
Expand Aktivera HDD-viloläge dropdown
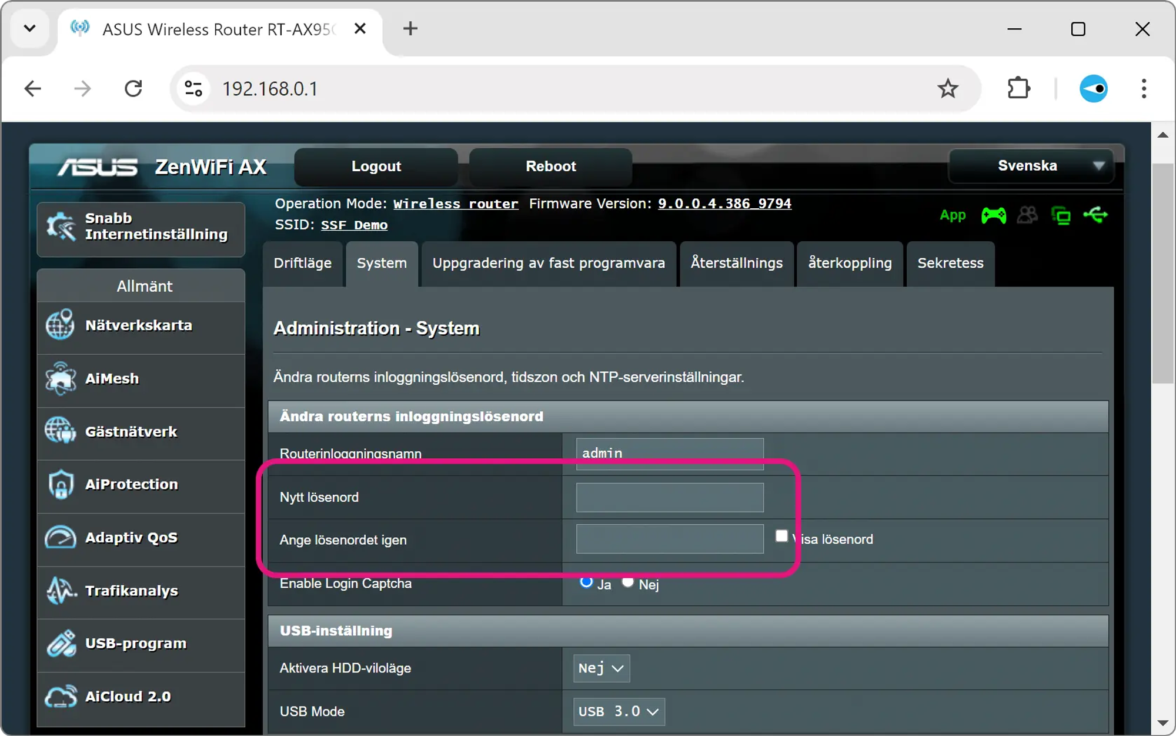click(601, 668)
